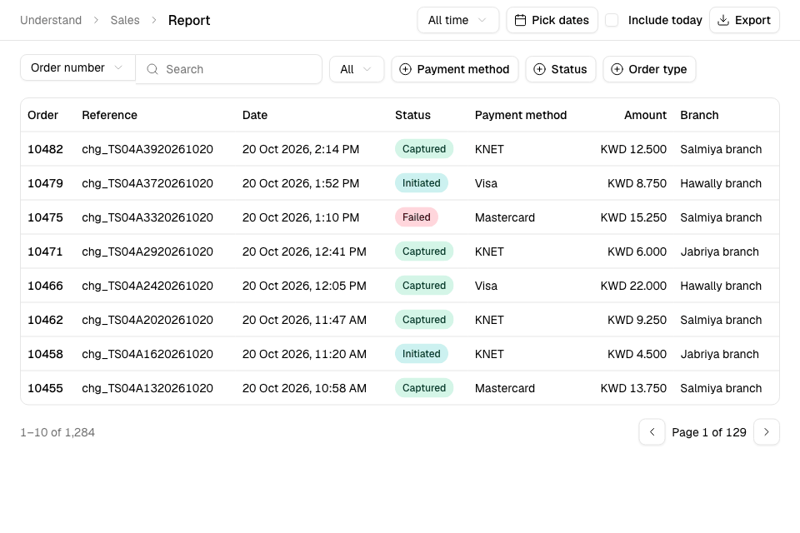Open order 10458
Viewport: 800px width, 533px height.
(45, 355)
